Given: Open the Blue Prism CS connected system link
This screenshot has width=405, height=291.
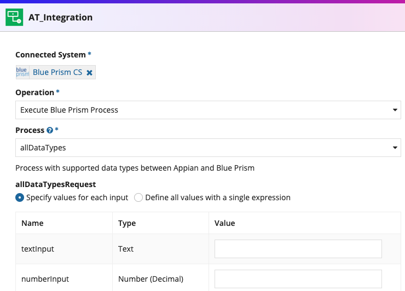Looking at the screenshot, I should (x=57, y=72).
